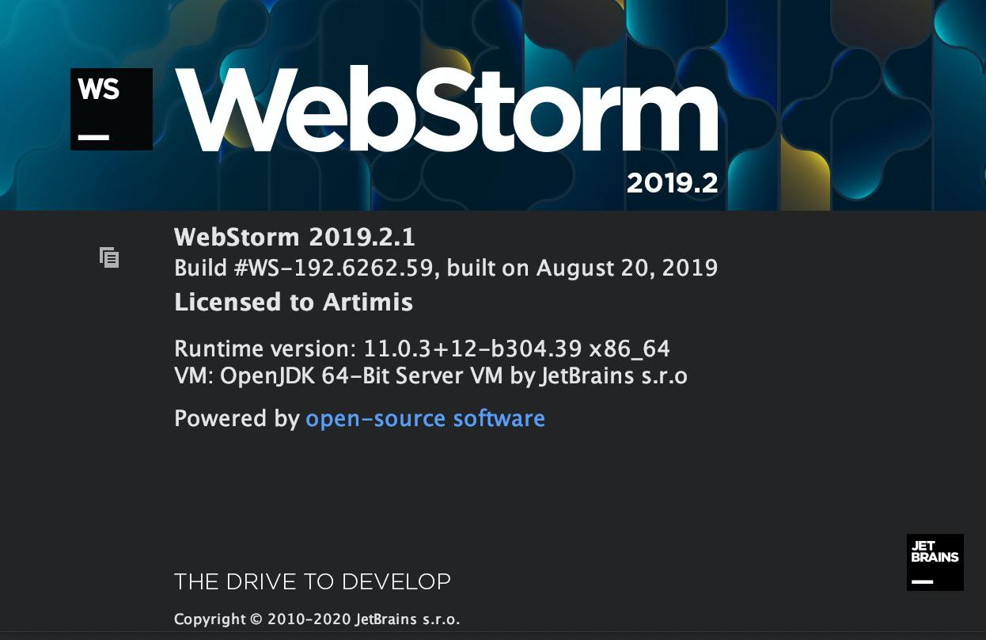Click the Runtime version 11.0.3+12-b304.39 line

422,349
